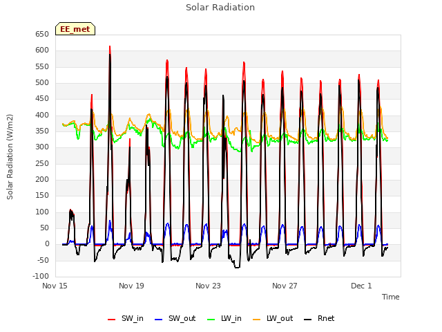This screenshot has width=442, height=332.
Task: Select the LW_in legend entry
Action: click(224, 318)
